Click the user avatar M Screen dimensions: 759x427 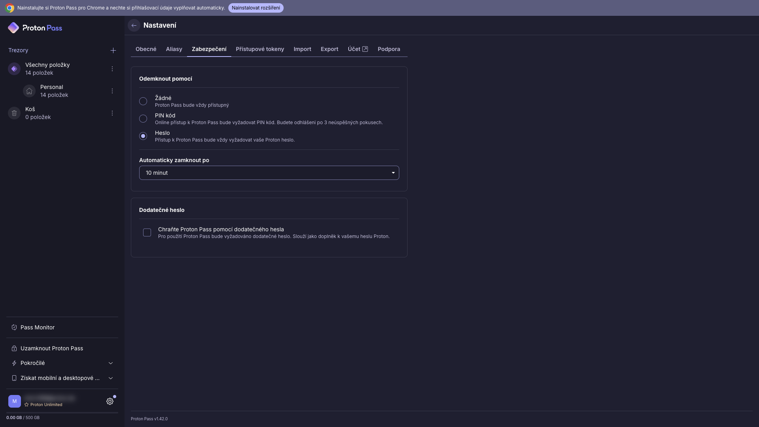[15, 401]
